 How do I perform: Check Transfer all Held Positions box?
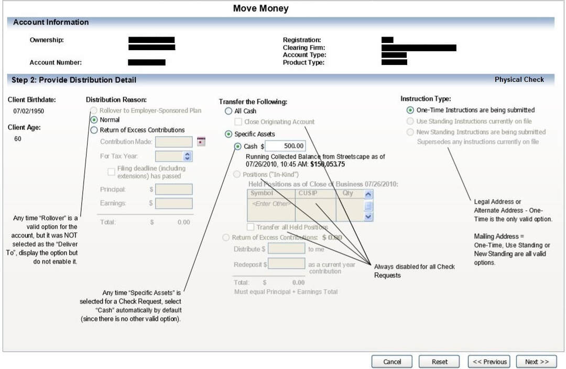tap(251, 227)
